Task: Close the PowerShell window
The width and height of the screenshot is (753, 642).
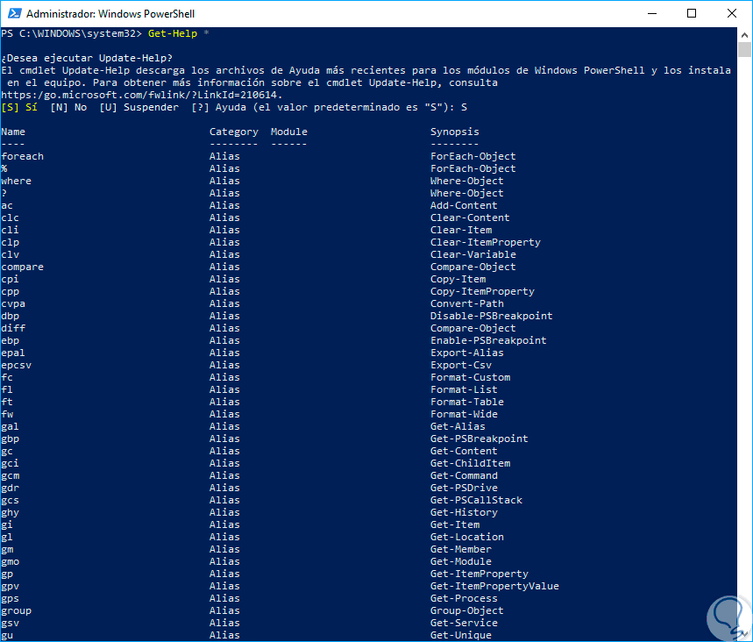Action: (731, 13)
